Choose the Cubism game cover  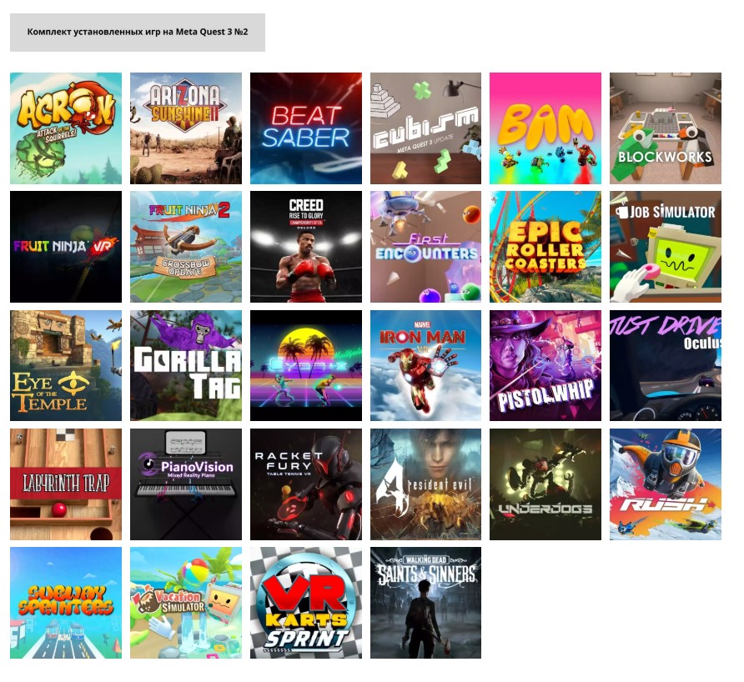425,128
